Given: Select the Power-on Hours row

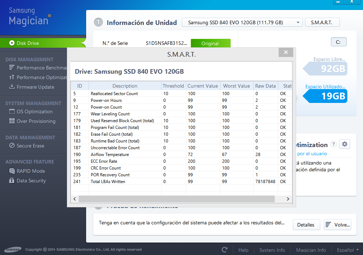Looking at the screenshot, I should coord(181,100).
